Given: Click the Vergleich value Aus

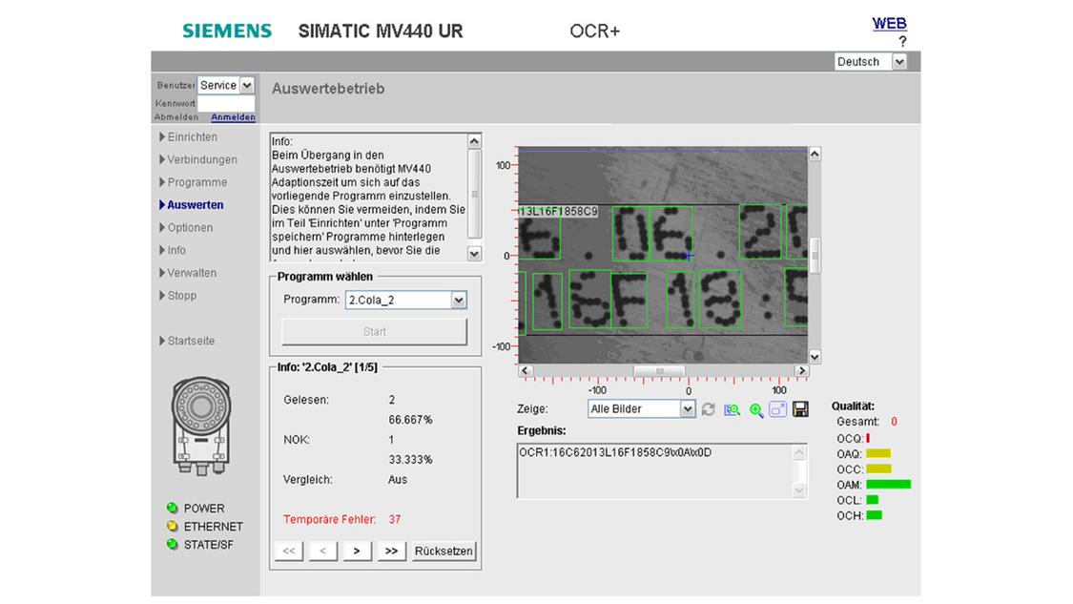Looking at the screenshot, I should click(x=398, y=479).
